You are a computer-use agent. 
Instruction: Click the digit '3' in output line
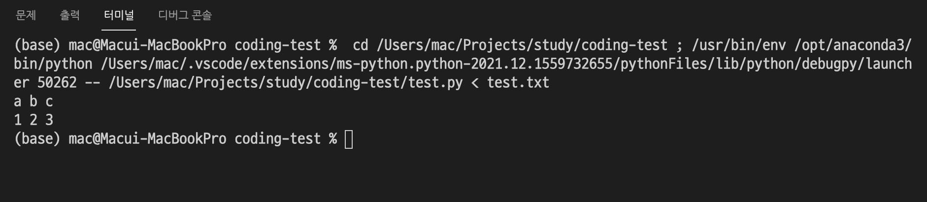coord(49,120)
